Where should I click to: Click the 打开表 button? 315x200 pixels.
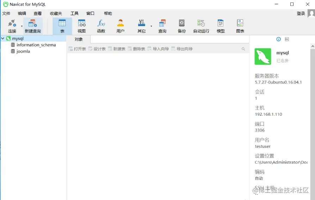78,49
